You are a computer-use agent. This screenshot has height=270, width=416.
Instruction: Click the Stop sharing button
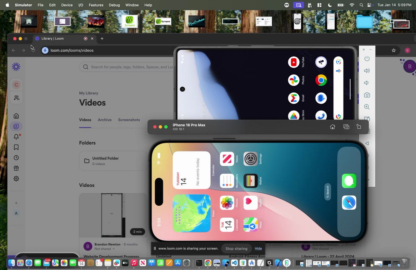tap(237, 249)
